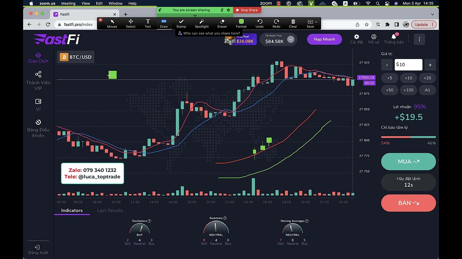The height and width of the screenshot is (259, 462).
Task: Pick the Text annotation tool
Action: (148, 24)
